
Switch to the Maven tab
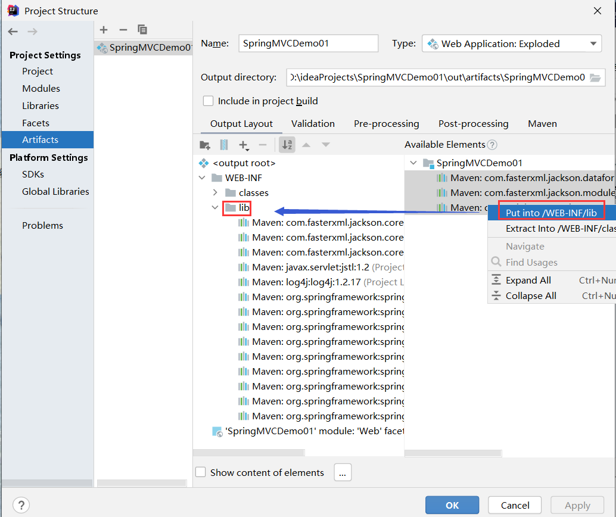point(542,124)
